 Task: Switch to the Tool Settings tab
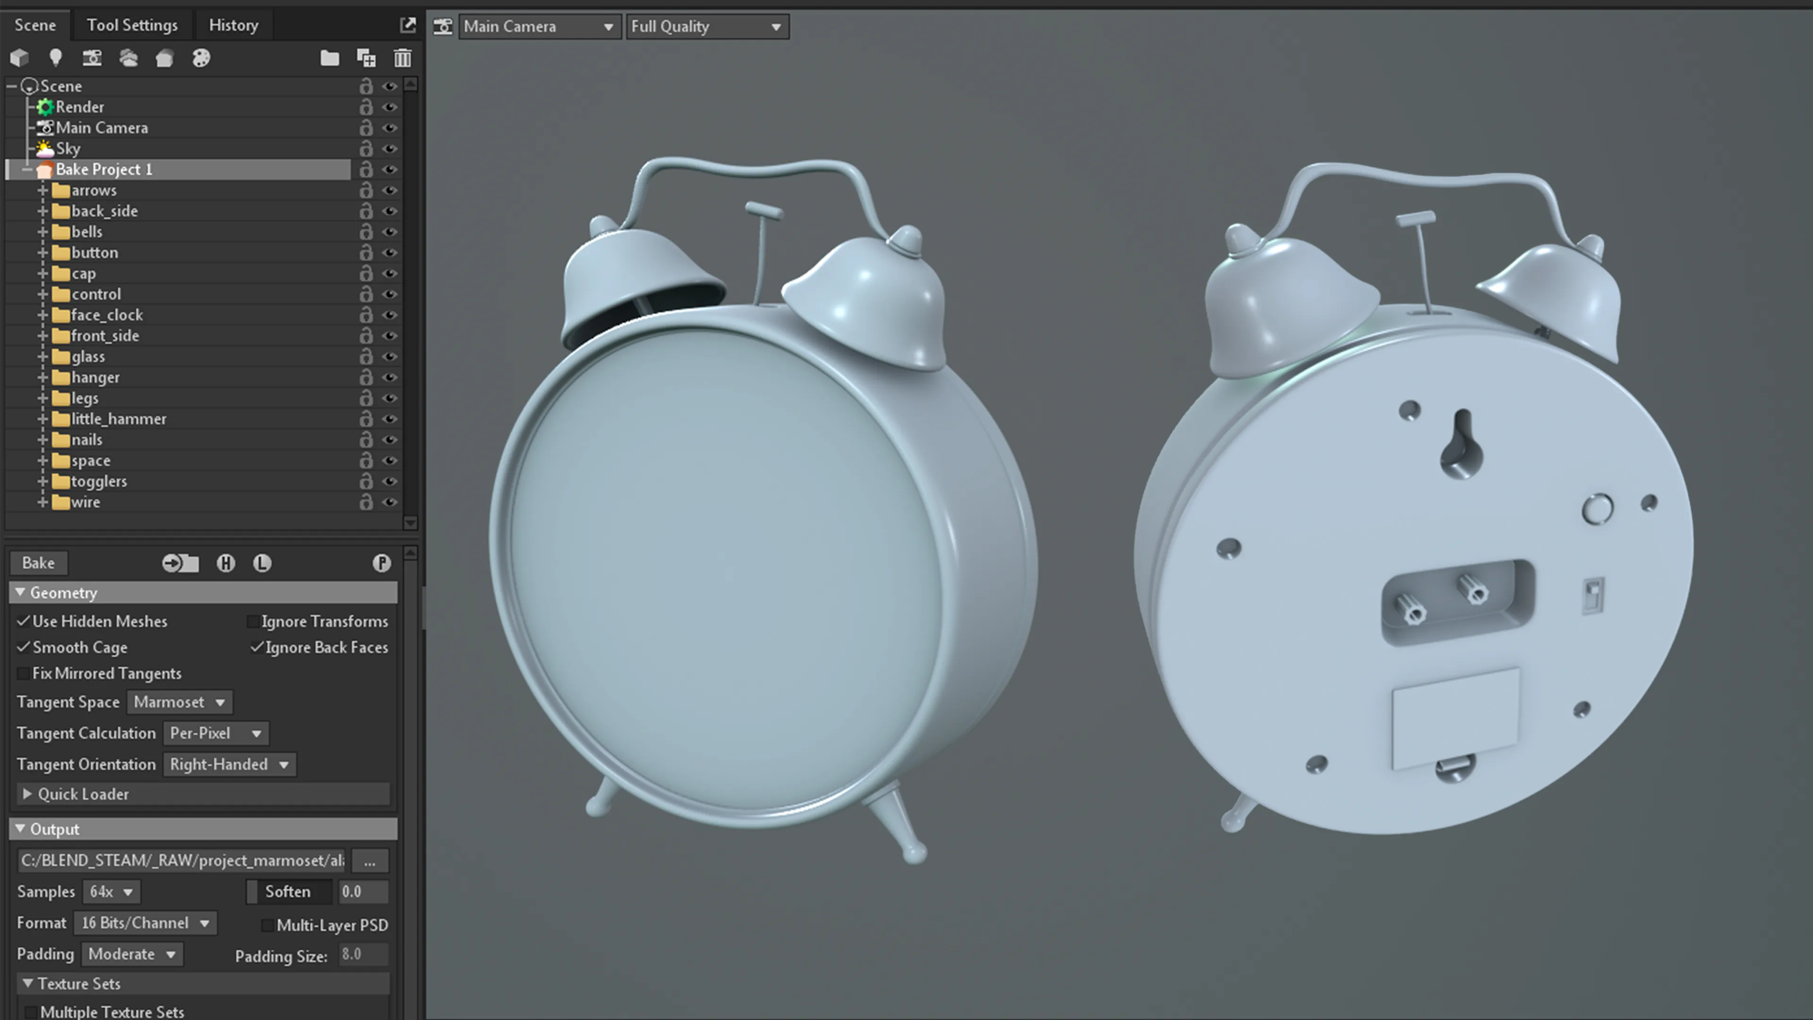[x=132, y=25]
